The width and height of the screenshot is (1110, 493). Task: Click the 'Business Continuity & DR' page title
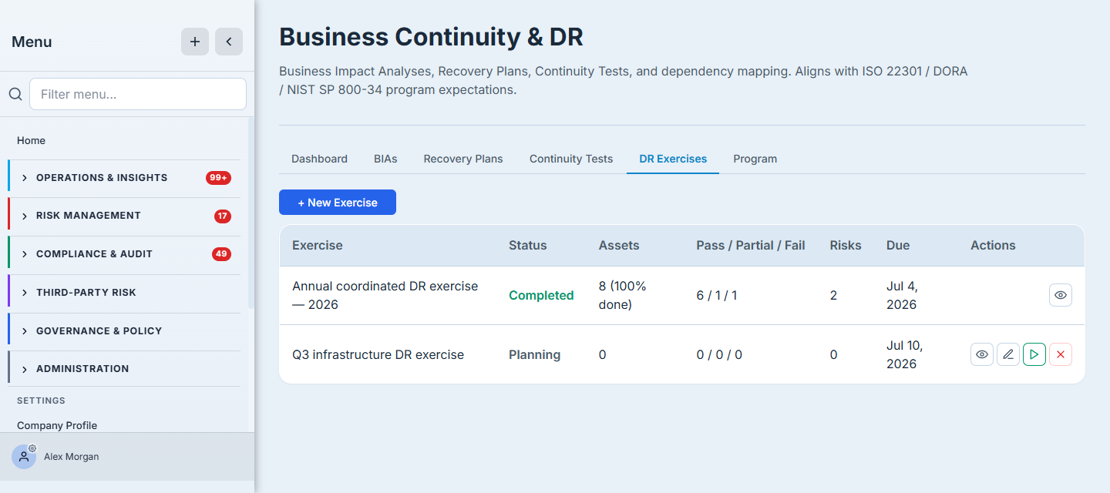click(x=431, y=37)
